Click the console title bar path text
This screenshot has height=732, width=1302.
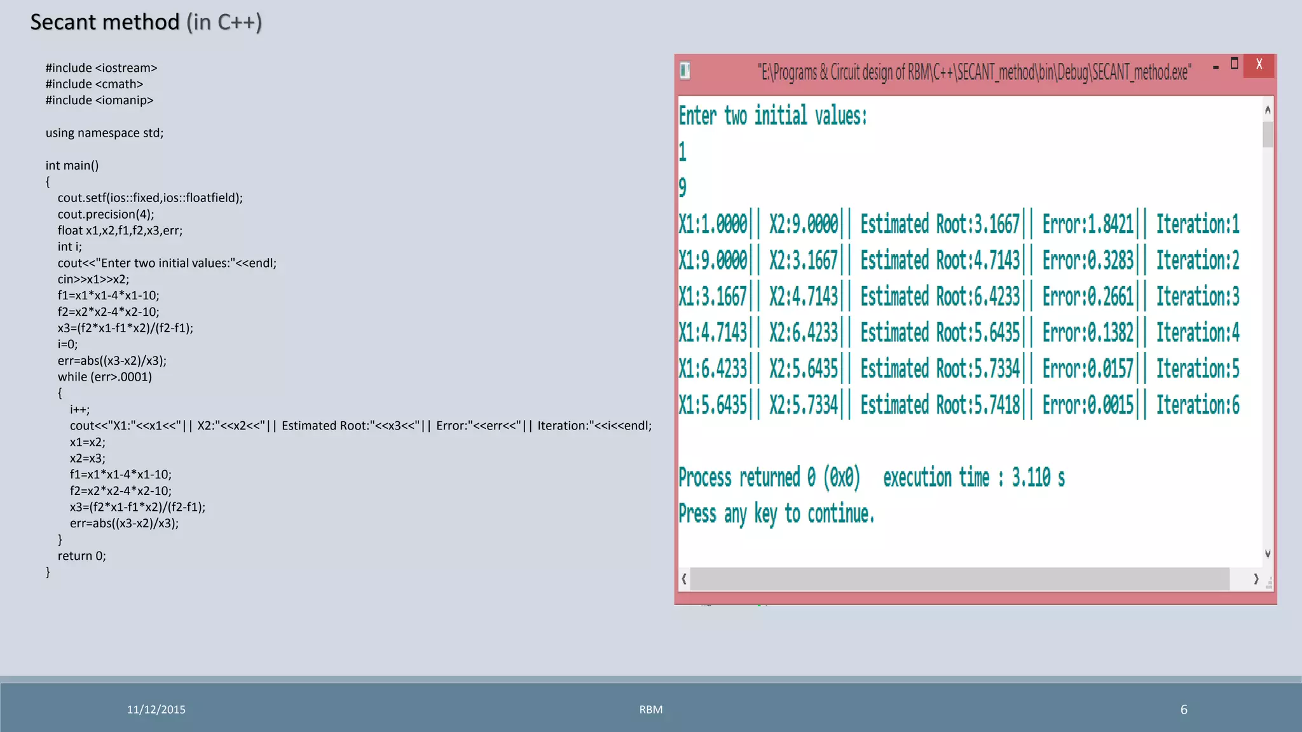click(974, 72)
